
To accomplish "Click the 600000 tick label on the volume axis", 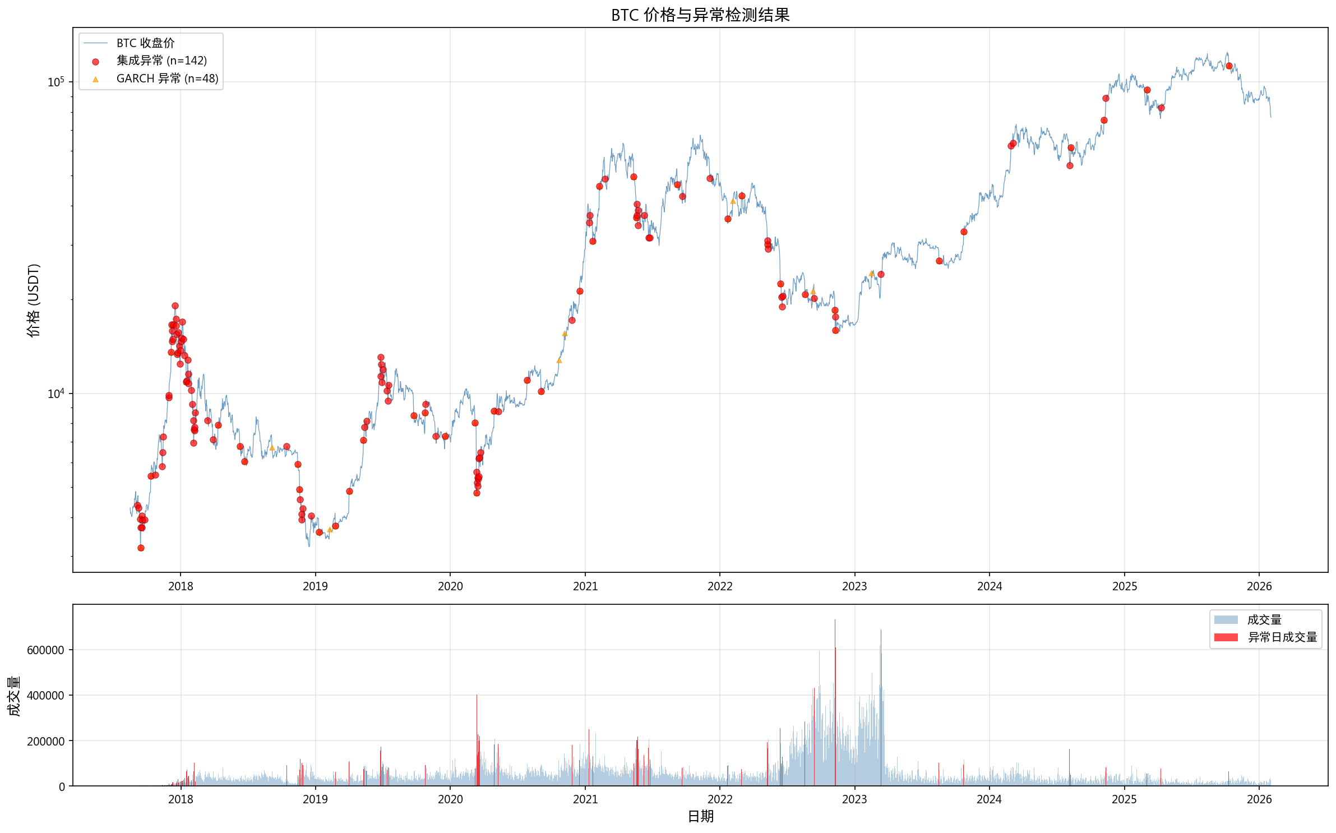I will [45, 650].
